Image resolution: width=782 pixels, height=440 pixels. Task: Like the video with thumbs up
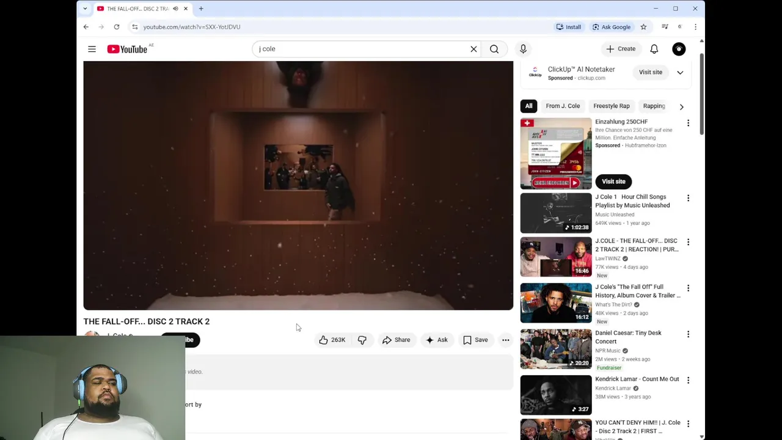click(x=332, y=340)
